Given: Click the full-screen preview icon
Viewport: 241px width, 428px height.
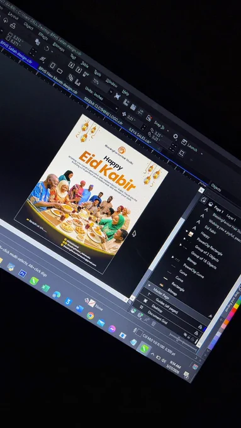Looking at the screenshot, I should coord(118,96).
